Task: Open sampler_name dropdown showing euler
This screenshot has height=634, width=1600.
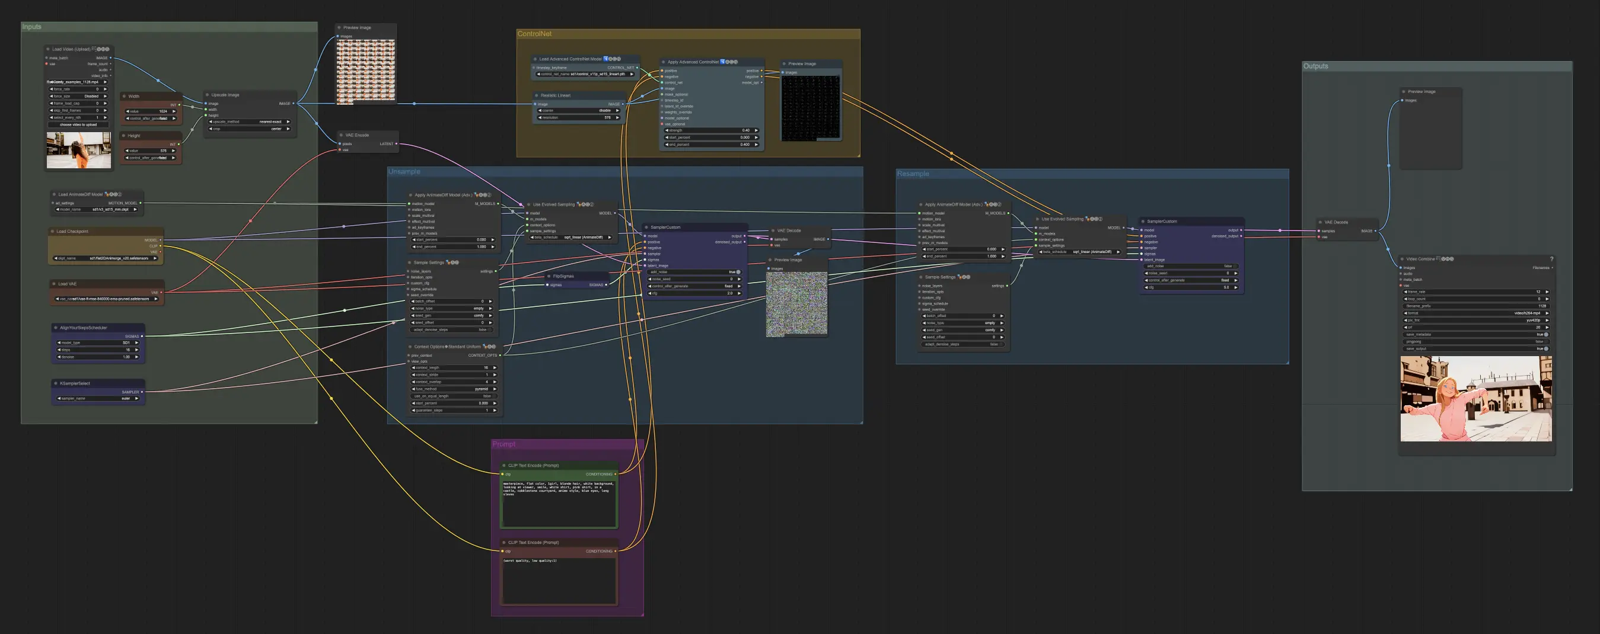Action: click(98, 398)
